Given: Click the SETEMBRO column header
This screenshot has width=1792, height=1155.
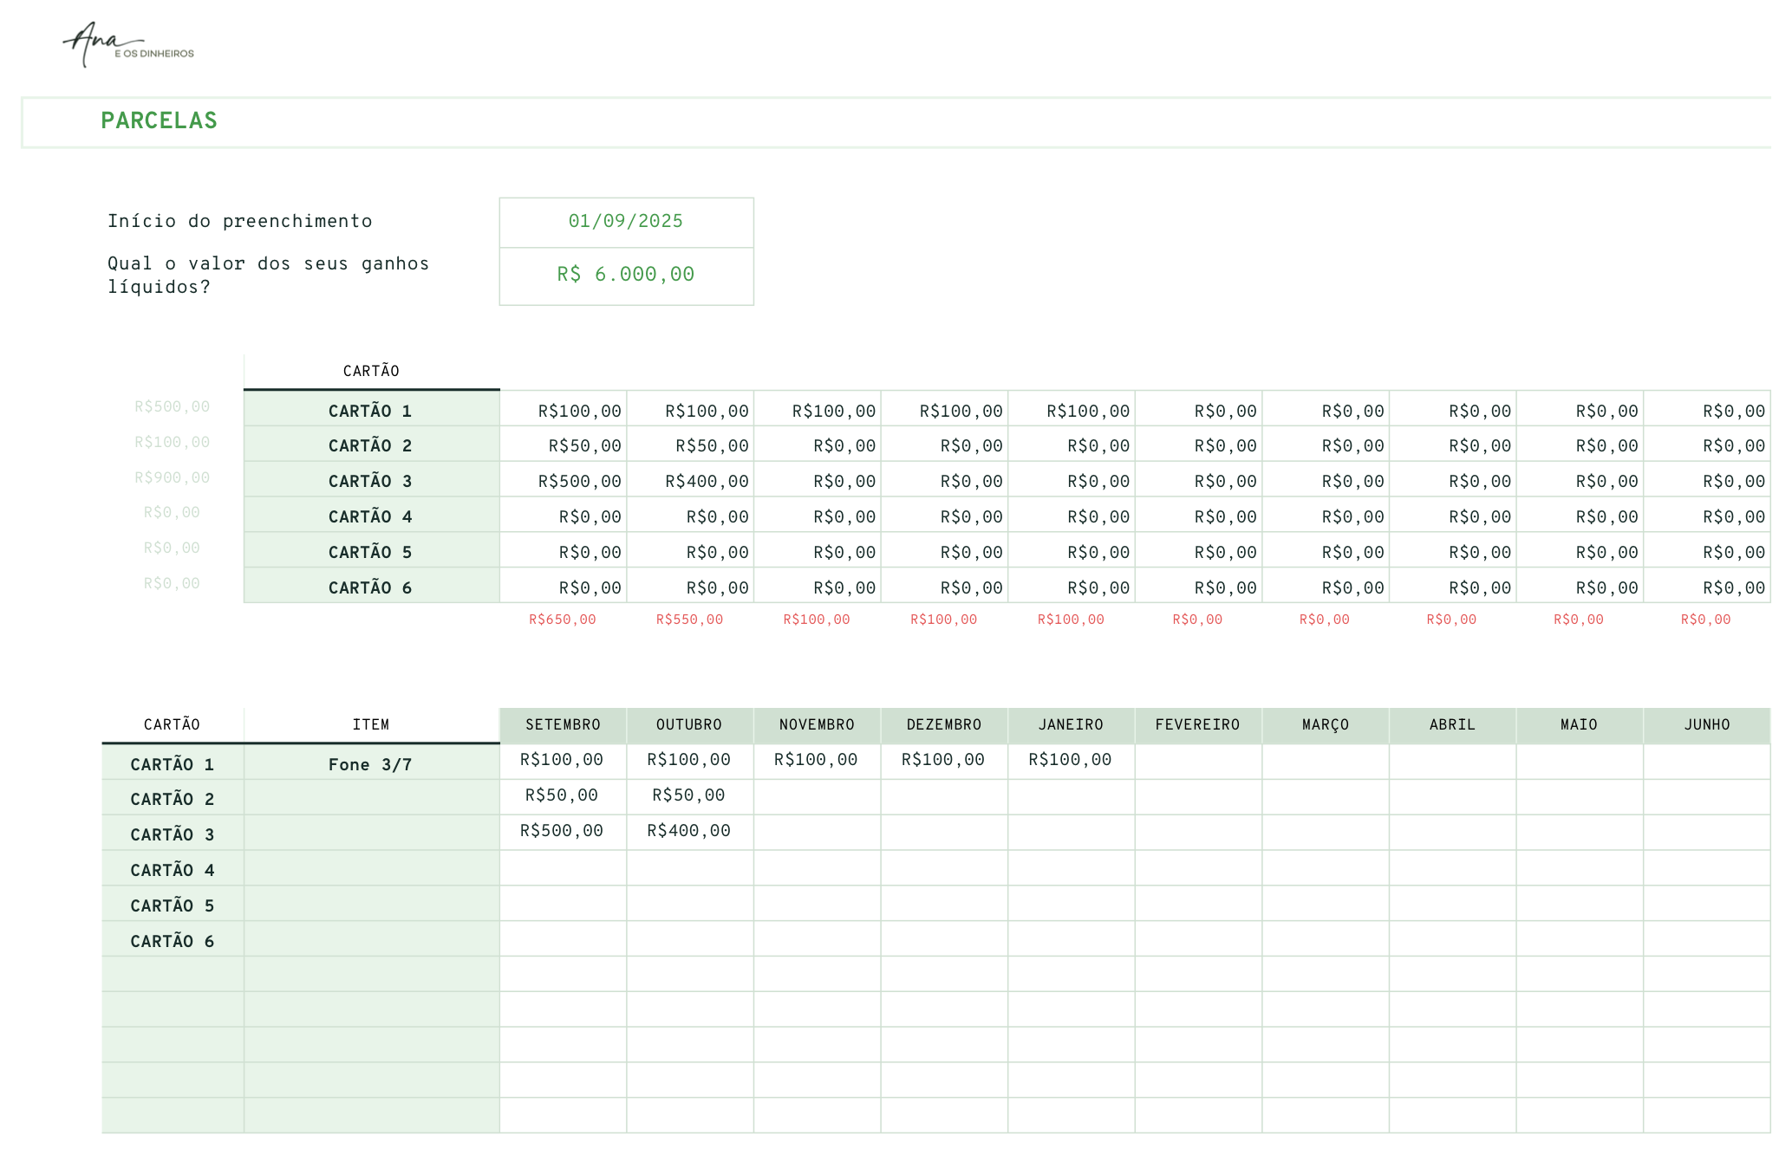Looking at the screenshot, I should [563, 725].
